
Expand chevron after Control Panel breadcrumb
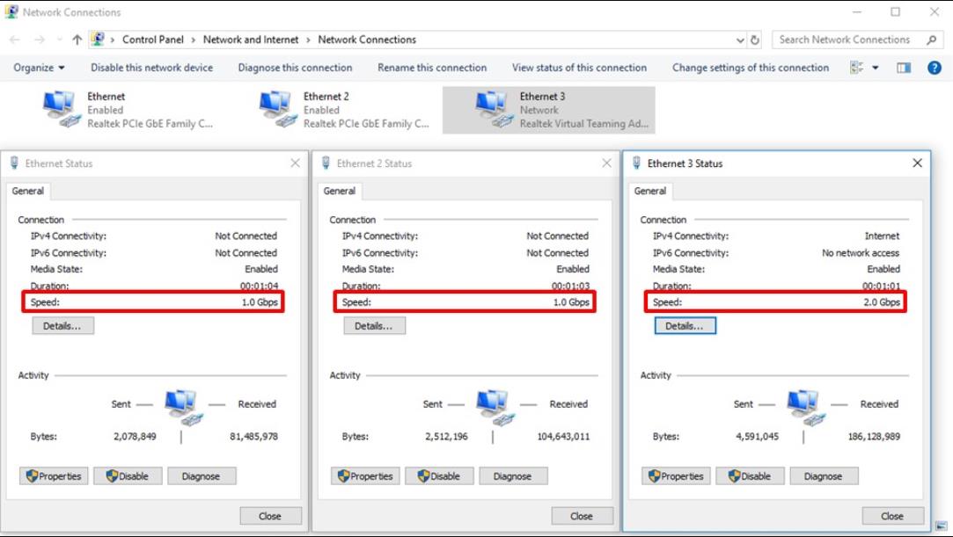194,40
